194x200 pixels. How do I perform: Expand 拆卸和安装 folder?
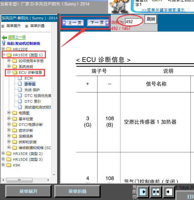pos(9,142)
